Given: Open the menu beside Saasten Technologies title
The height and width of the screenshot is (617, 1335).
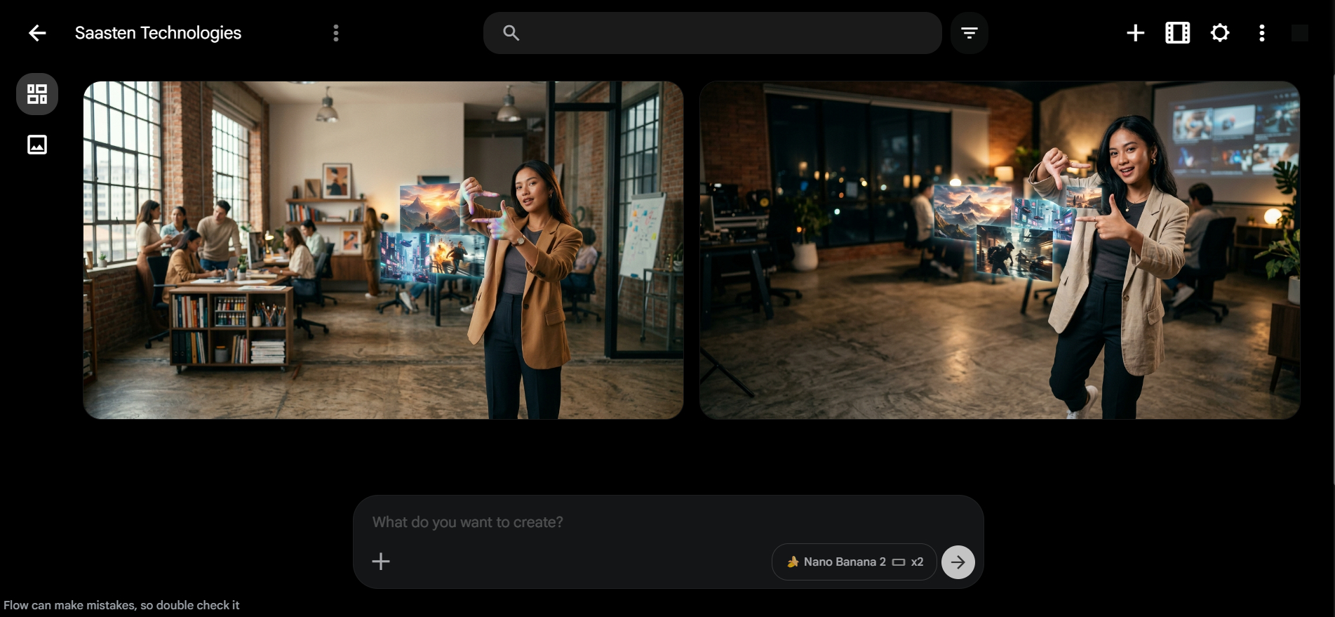Looking at the screenshot, I should click(336, 33).
